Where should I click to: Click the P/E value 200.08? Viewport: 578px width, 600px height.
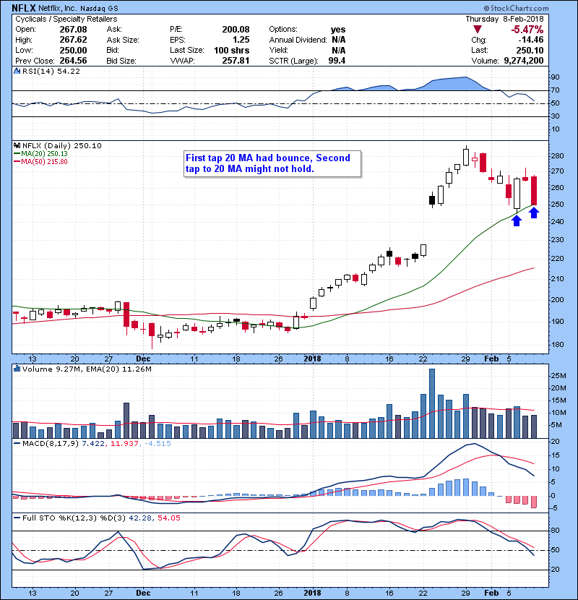236,30
